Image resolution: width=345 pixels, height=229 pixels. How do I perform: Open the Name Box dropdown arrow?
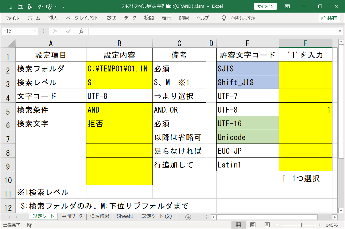coord(36,31)
